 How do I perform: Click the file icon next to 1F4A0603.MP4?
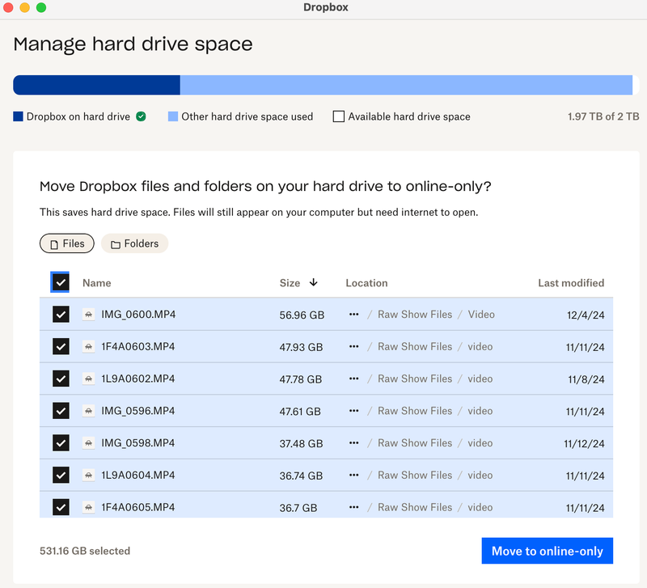pos(89,347)
